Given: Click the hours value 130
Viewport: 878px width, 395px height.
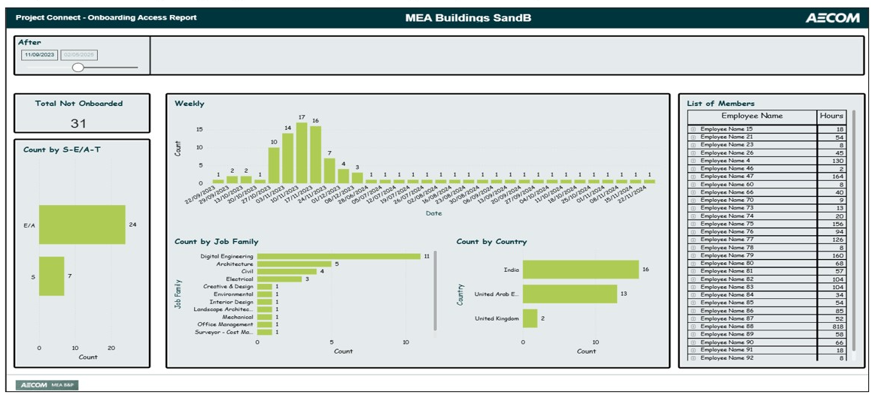Looking at the screenshot, I should click(837, 161).
